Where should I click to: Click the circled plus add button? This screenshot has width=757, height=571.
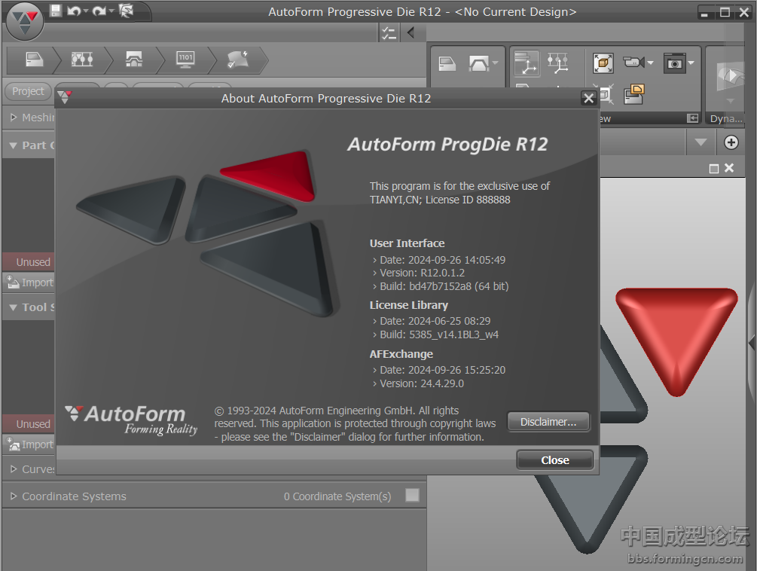point(731,142)
